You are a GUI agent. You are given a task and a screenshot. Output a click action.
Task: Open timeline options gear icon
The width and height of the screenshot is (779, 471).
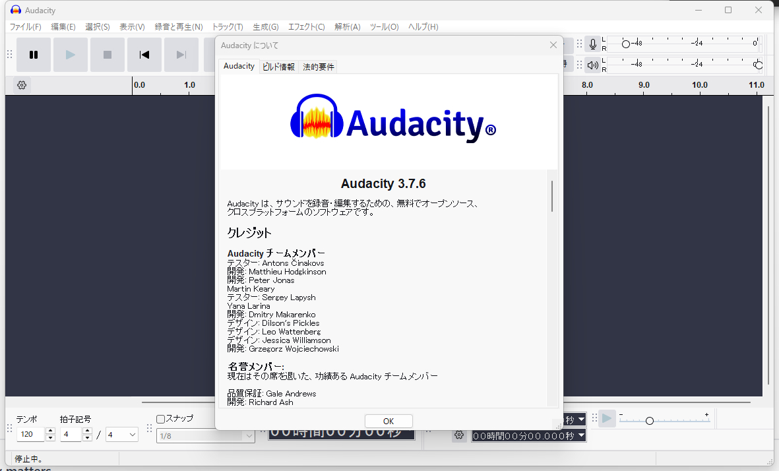[22, 85]
